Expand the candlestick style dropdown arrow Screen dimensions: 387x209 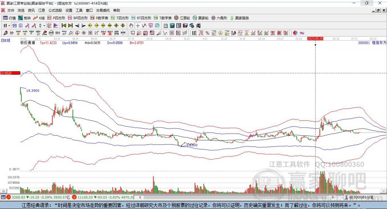click(44, 25)
